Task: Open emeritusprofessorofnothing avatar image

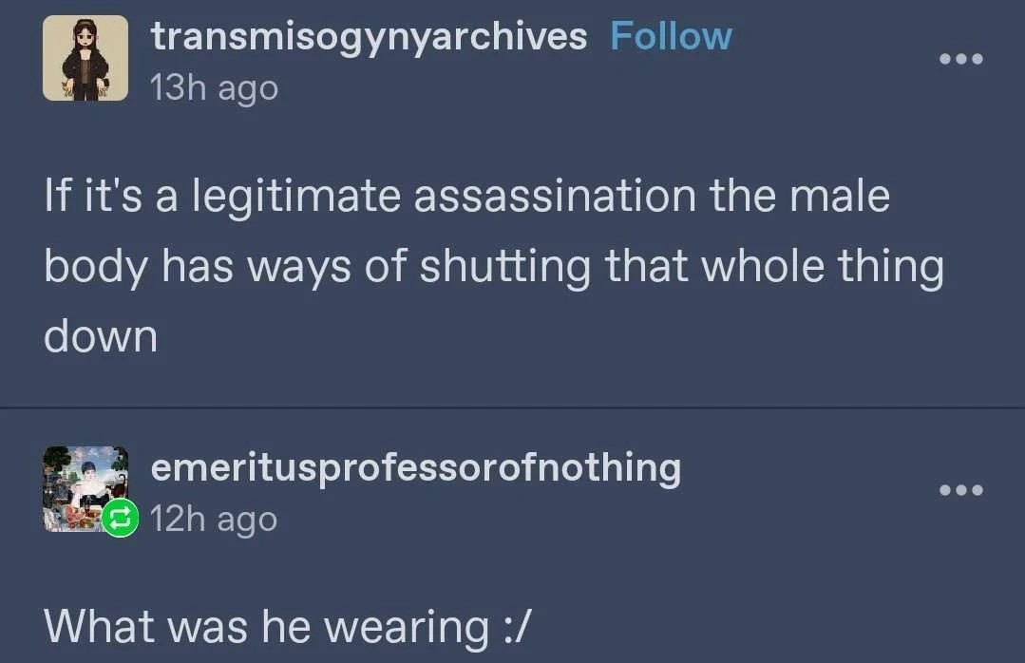Action: coord(85,489)
